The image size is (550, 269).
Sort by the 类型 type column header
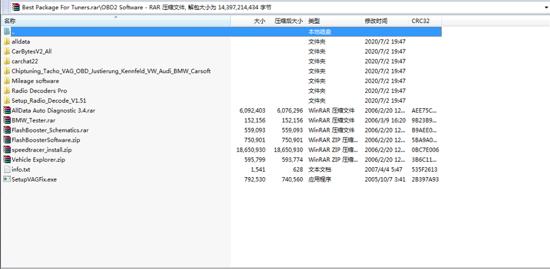314,21
